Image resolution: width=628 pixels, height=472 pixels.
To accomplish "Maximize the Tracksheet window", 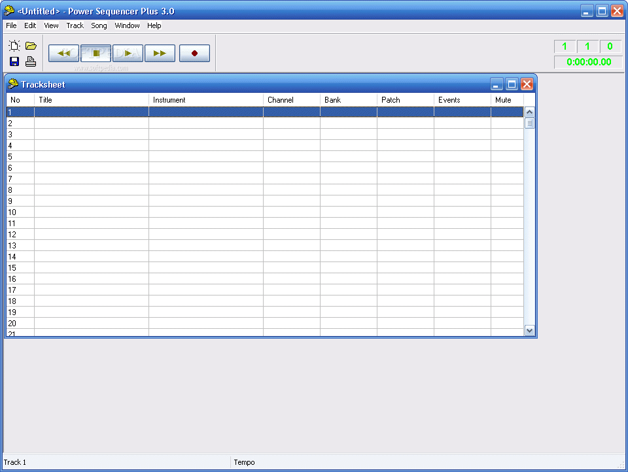I will pos(512,84).
